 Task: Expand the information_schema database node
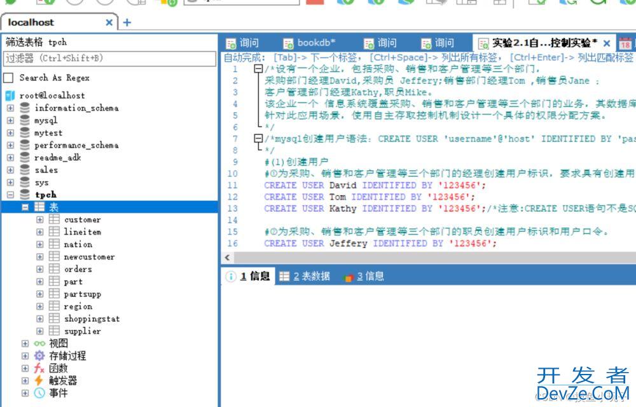[11, 108]
